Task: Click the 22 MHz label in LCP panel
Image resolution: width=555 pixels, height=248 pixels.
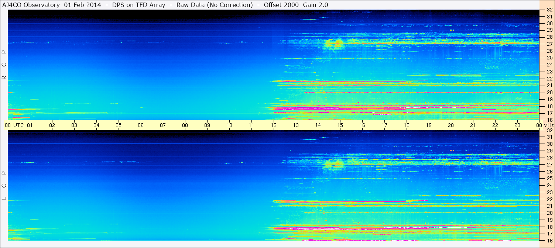Action: click(549, 199)
